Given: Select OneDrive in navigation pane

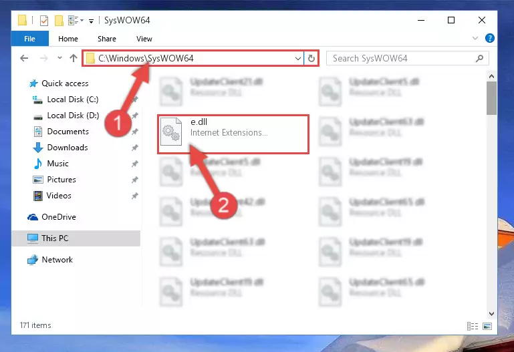Looking at the screenshot, I should 59,217.
